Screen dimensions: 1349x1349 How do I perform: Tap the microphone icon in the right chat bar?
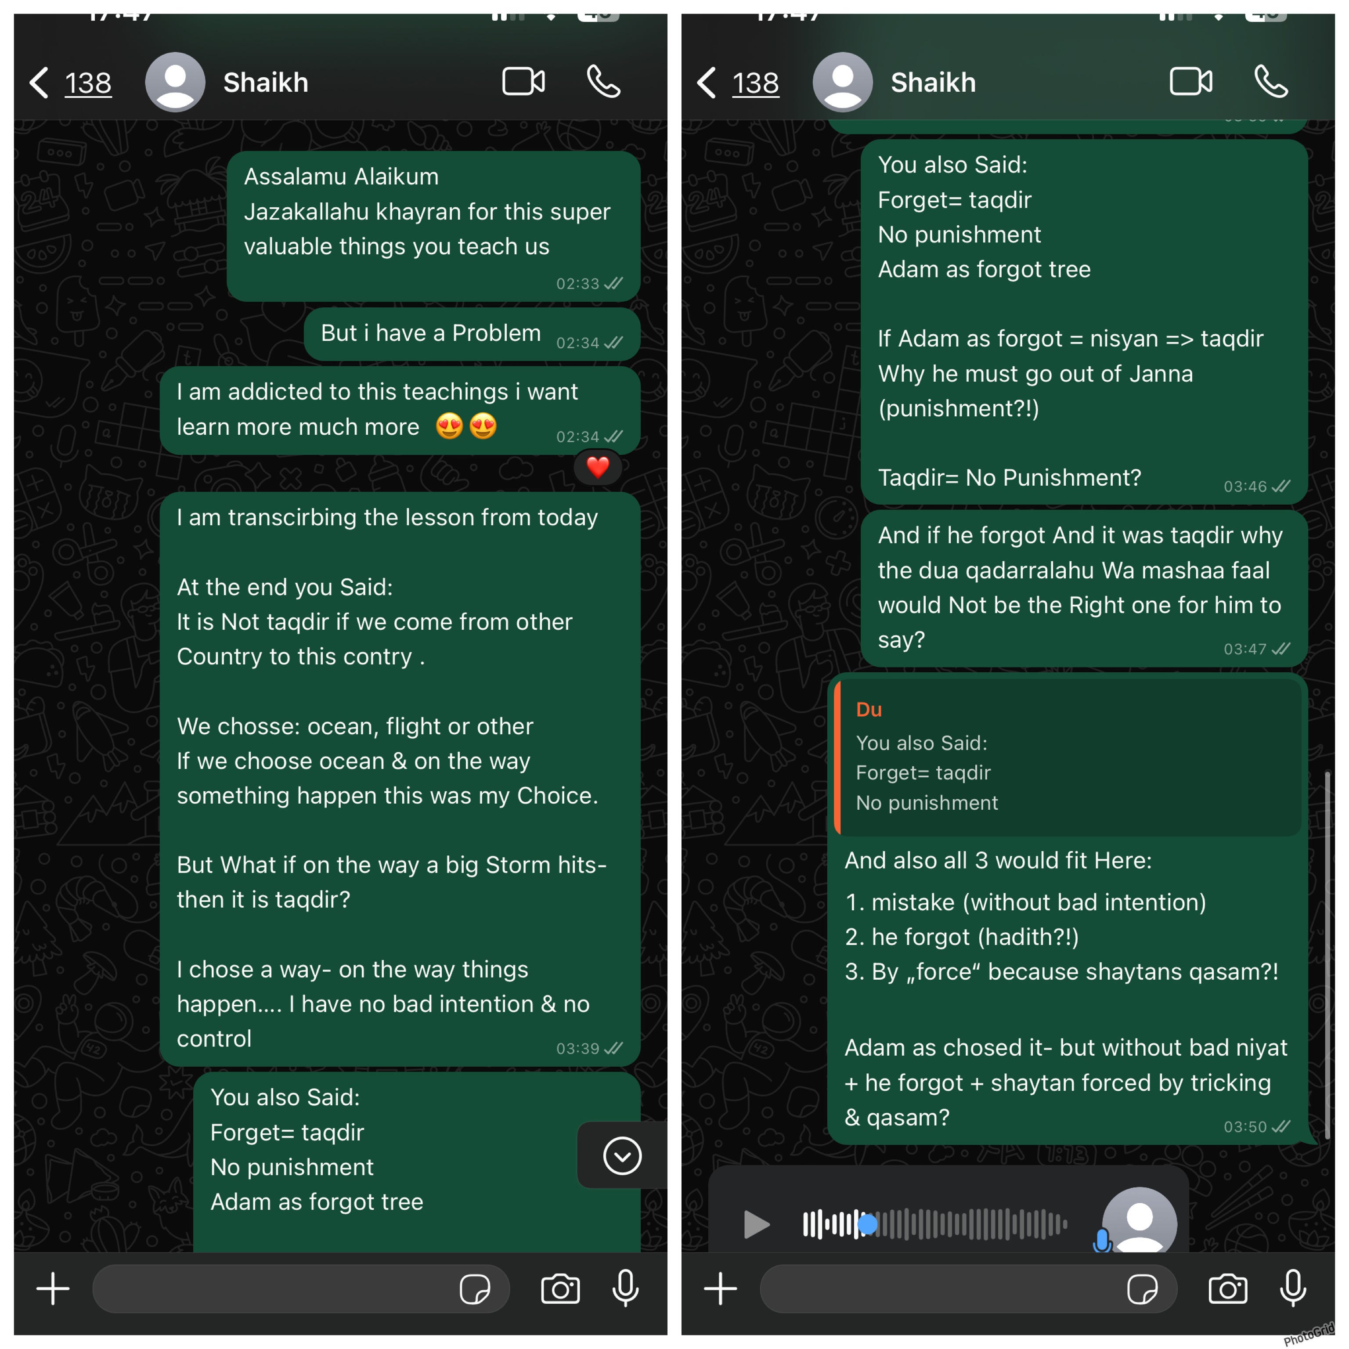pyautogui.click(x=1292, y=1288)
